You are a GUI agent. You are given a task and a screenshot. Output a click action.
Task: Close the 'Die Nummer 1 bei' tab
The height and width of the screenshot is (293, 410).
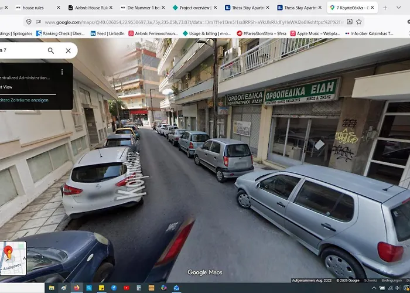(x=163, y=8)
